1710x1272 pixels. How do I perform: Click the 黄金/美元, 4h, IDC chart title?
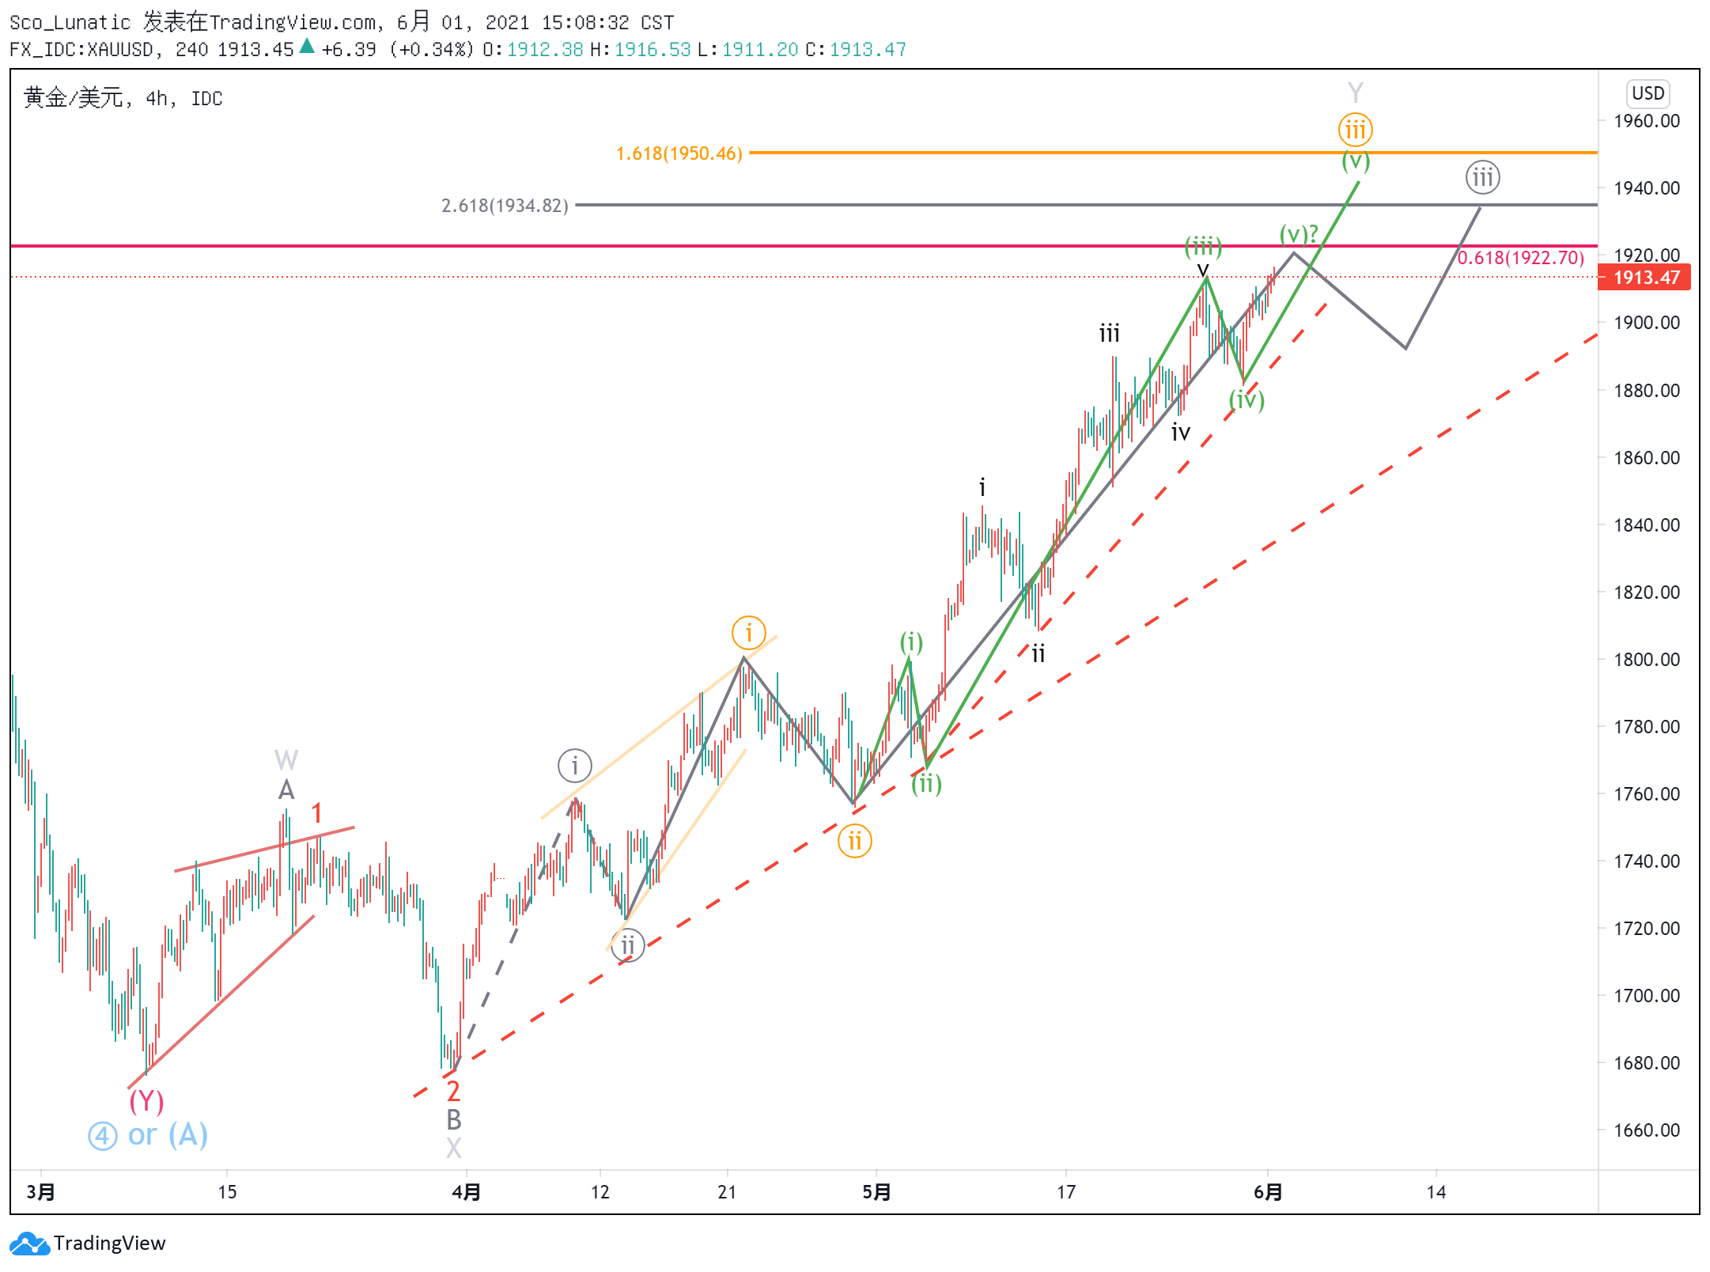coord(123,98)
